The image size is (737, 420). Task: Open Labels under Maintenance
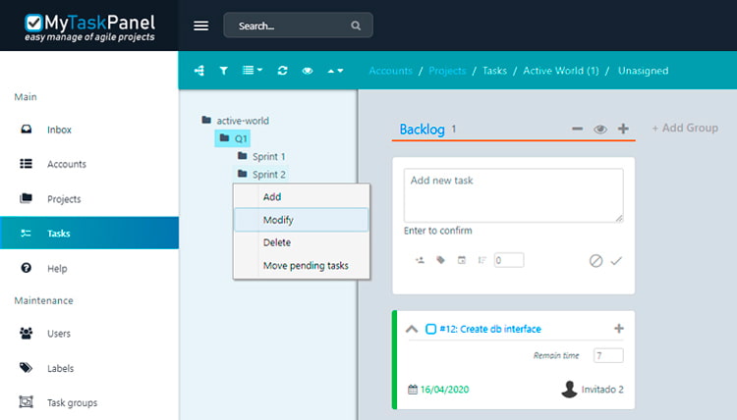click(89, 368)
